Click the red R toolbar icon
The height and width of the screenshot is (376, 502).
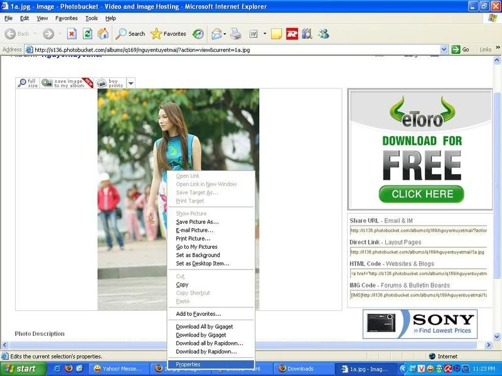tap(292, 34)
